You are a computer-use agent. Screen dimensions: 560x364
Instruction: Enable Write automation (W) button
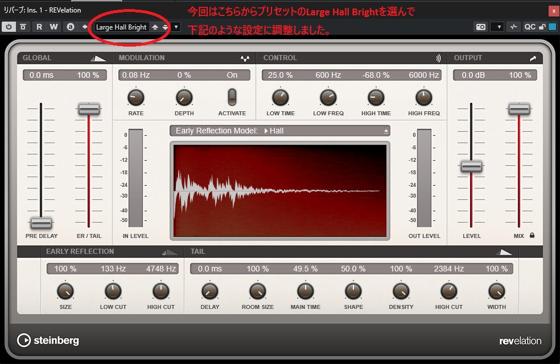pos(53,27)
